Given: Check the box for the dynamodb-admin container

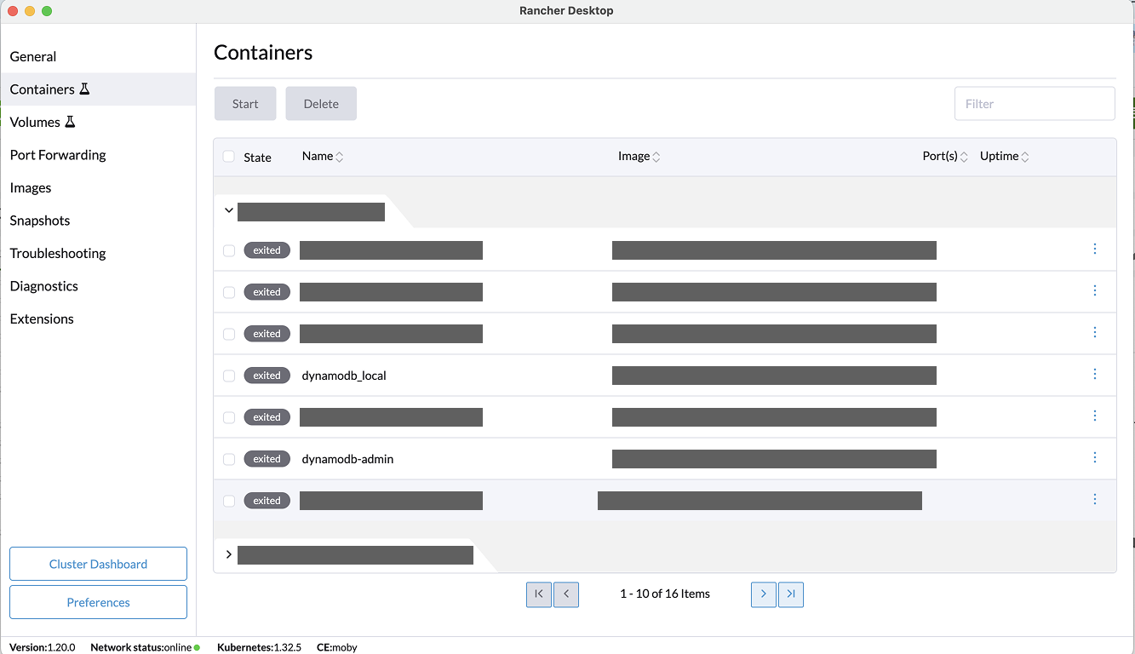Looking at the screenshot, I should [229, 459].
